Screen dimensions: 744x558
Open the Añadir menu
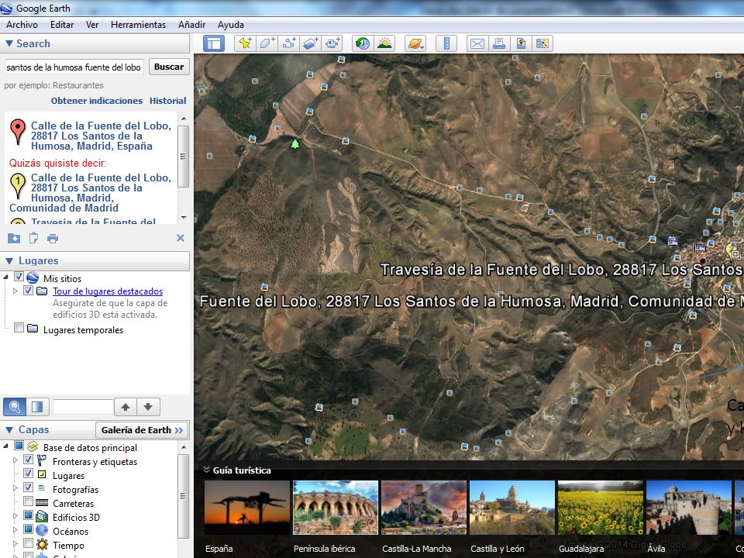(x=191, y=25)
